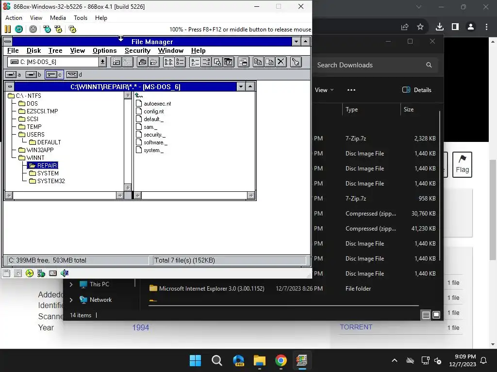Pause the 86Box emulation
Viewport: 497px width, 372px height.
pyautogui.click(x=8, y=30)
